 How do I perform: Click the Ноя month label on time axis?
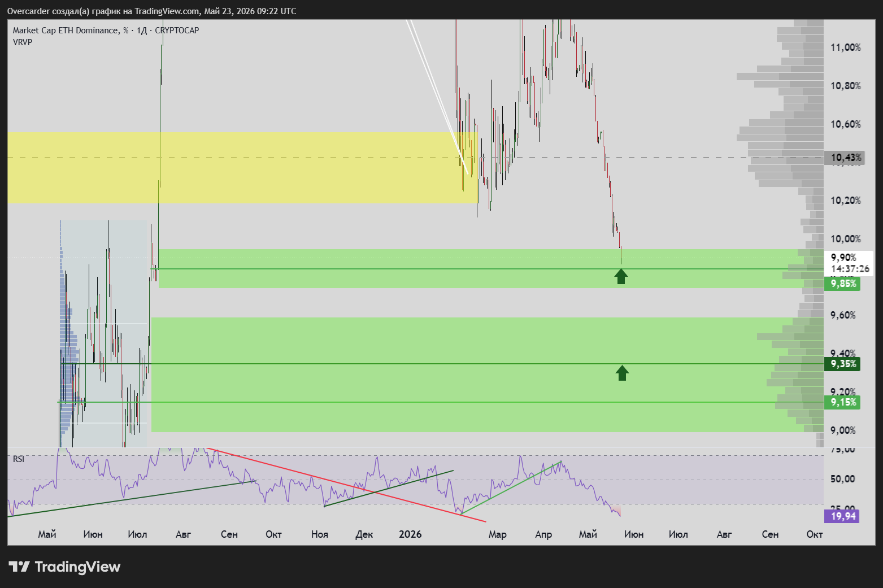point(320,534)
